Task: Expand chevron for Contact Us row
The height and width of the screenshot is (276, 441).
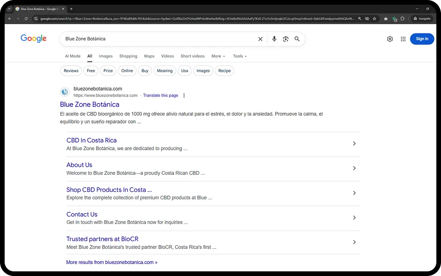Action: point(354,218)
